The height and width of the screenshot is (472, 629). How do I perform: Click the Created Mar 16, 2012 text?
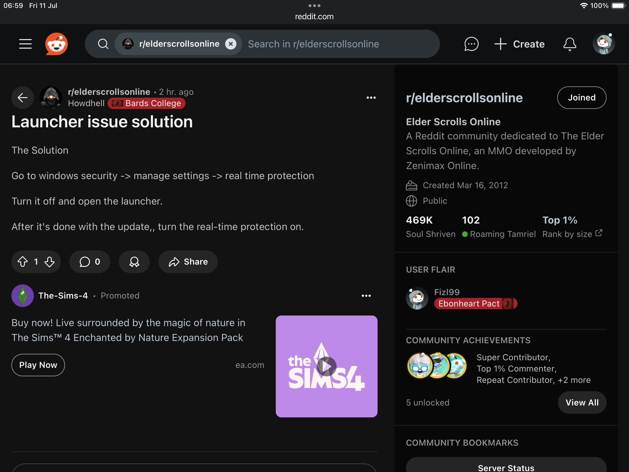point(465,185)
